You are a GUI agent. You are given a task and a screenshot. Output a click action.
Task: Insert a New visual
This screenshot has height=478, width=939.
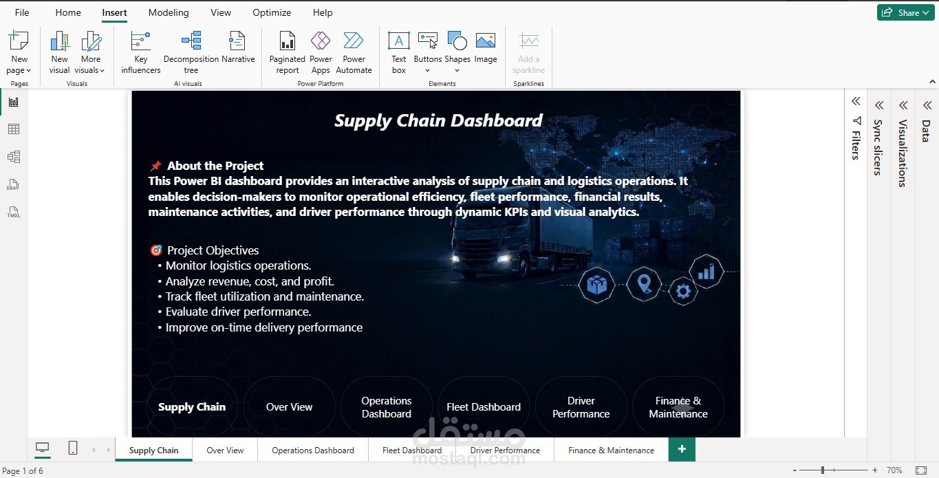click(60, 52)
